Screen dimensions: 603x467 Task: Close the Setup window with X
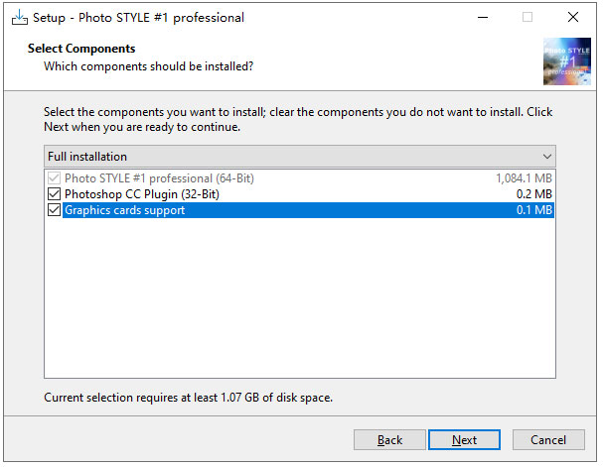[573, 17]
